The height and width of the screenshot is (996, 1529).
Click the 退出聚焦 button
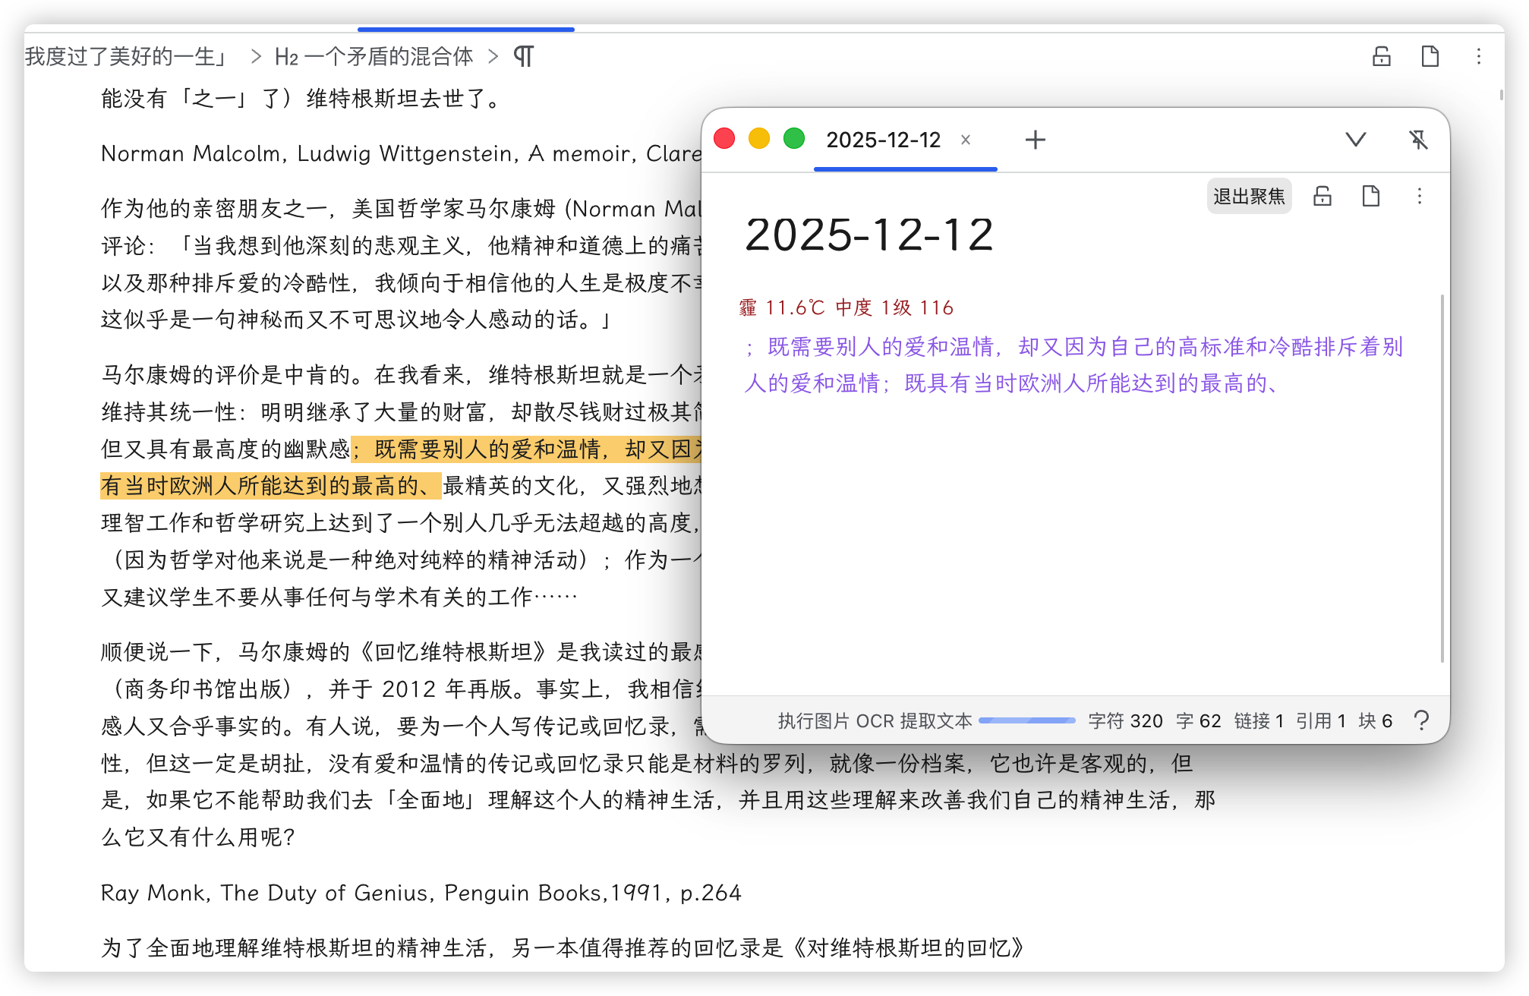tap(1249, 197)
